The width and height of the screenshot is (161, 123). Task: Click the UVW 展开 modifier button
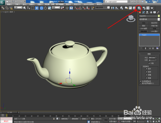tap(154, 31)
